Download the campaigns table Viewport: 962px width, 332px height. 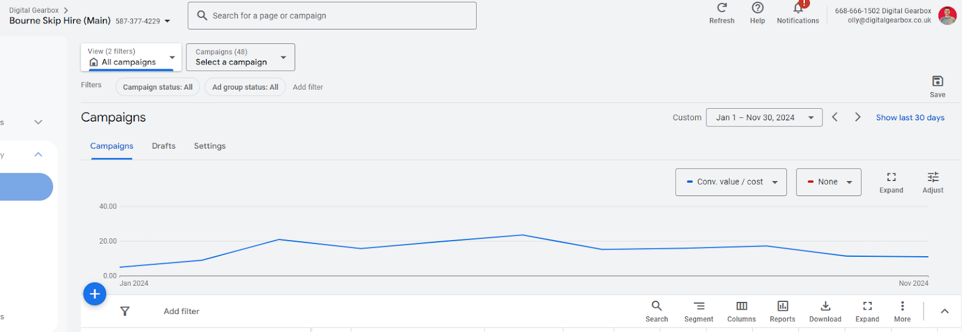tap(825, 307)
